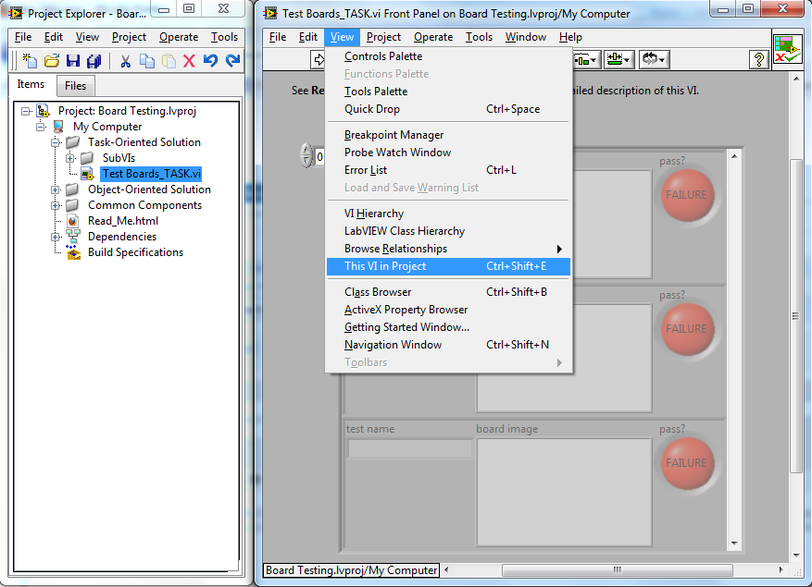Click Redo arrow in Project Explorer toolbar

click(232, 61)
